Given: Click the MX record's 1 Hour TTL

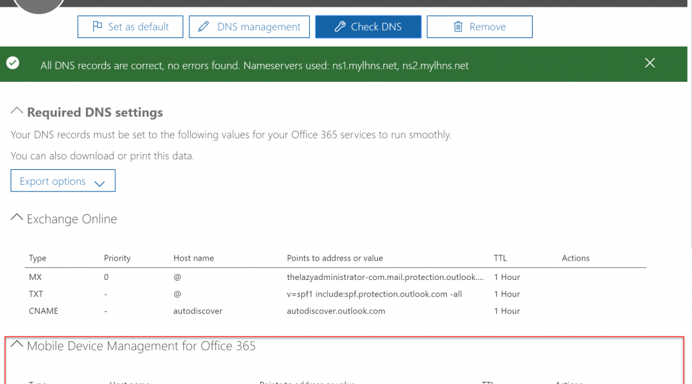Looking at the screenshot, I should click(x=507, y=277).
